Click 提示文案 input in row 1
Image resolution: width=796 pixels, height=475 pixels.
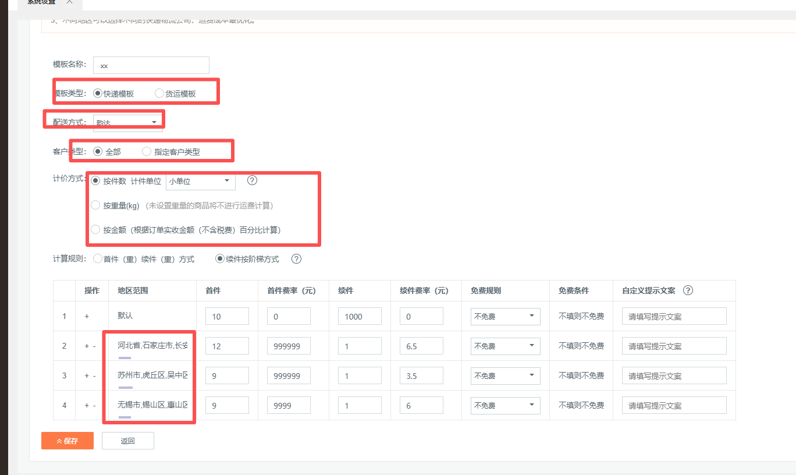point(674,317)
